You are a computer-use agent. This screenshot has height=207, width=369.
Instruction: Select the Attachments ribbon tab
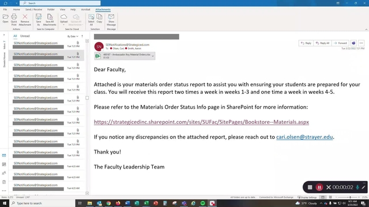pos(103,9)
